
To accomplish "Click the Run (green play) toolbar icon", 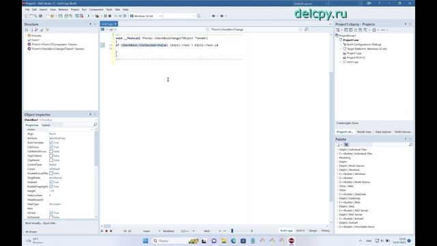I will [x=89, y=16].
